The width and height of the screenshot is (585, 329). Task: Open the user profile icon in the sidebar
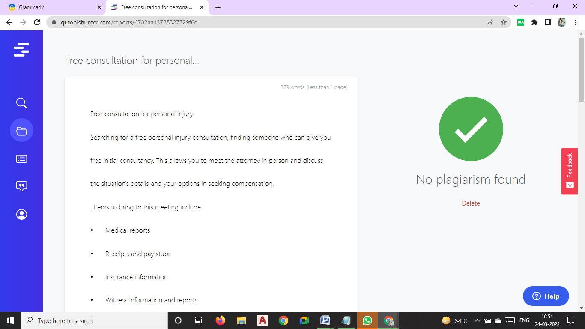(x=21, y=214)
